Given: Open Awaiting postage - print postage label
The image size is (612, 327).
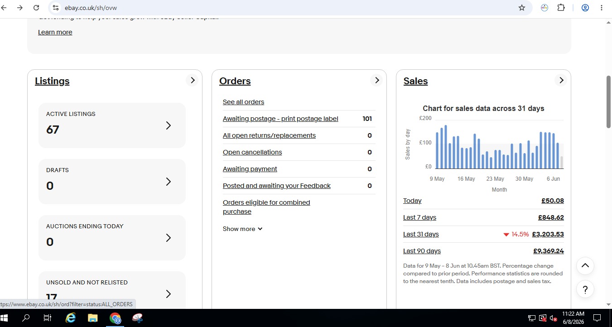Looking at the screenshot, I should [280, 119].
